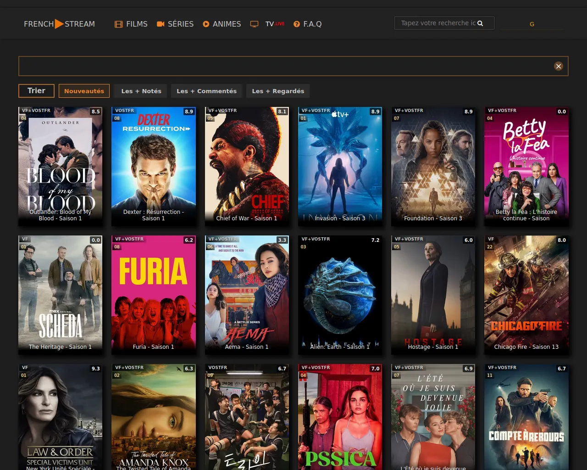Open the FILMS menu item

[137, 24]
